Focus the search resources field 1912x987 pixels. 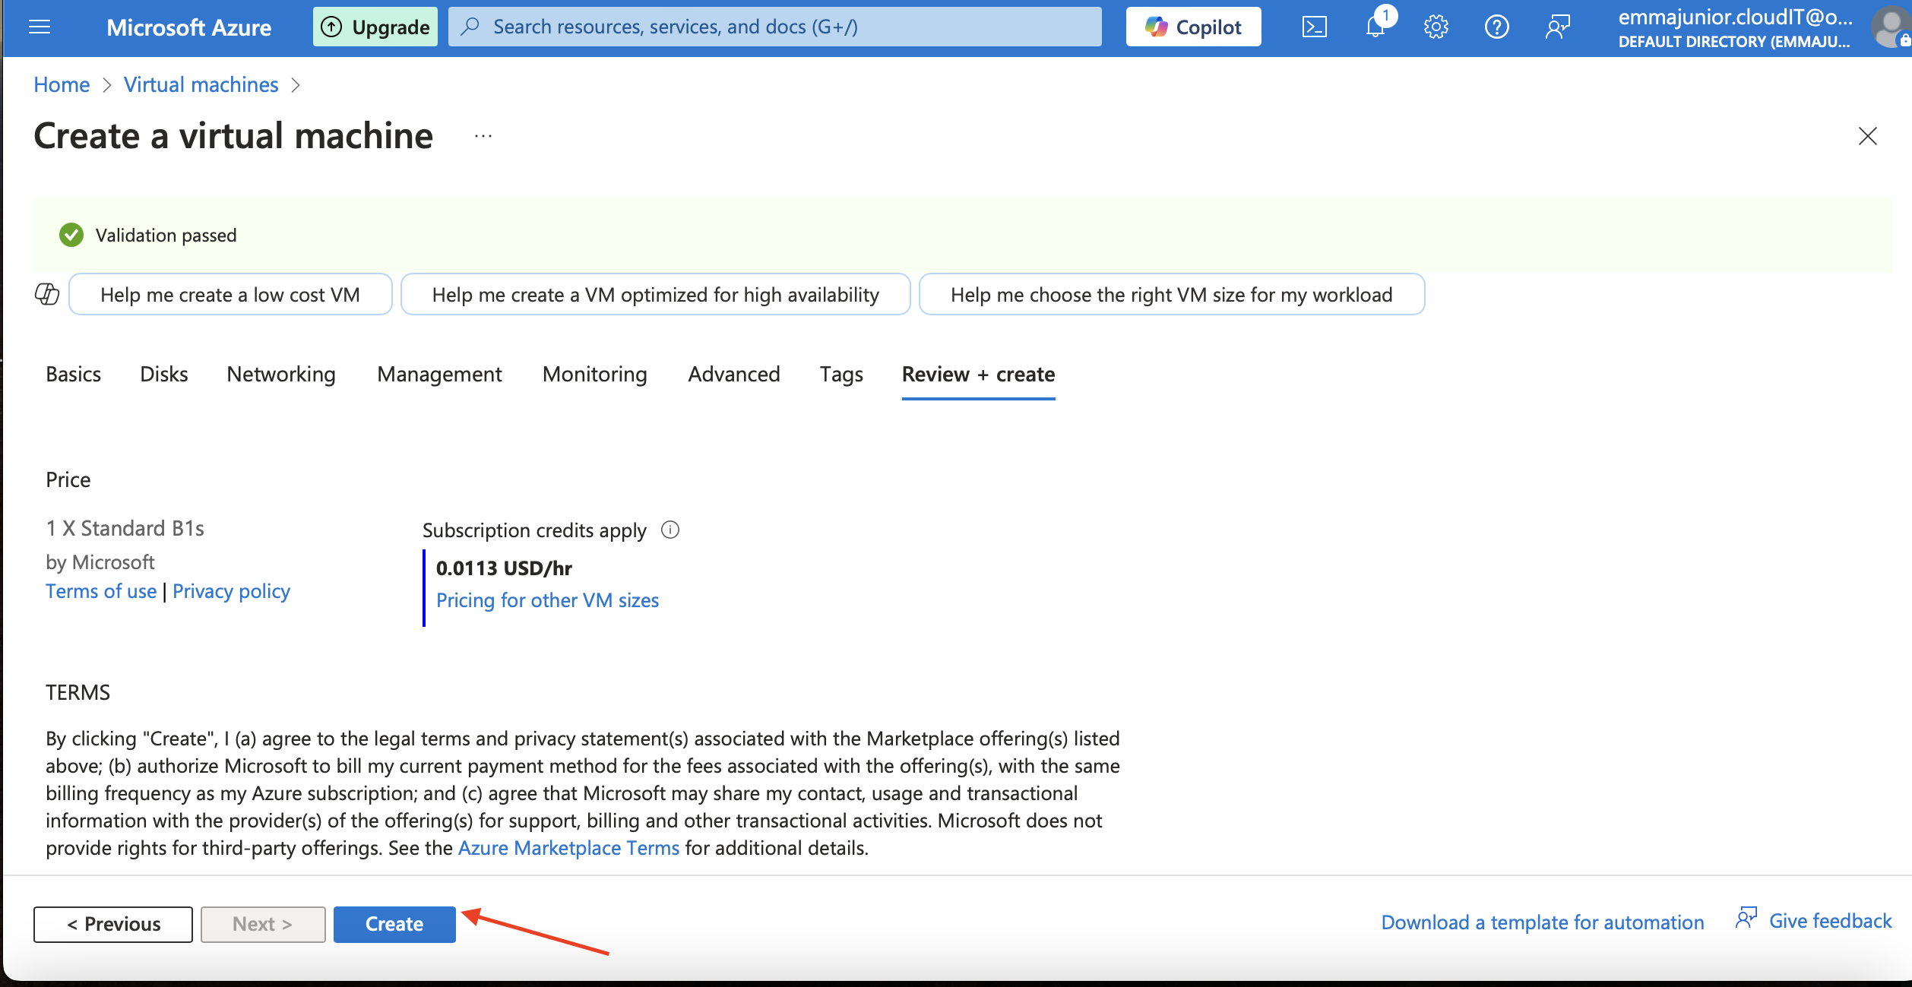(x=774, y=27)
